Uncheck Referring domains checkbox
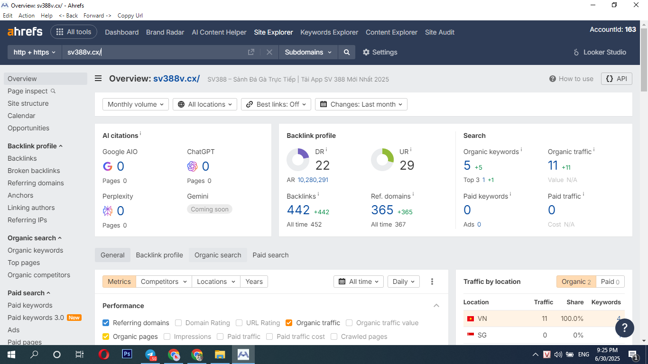 tap(106, 323)
